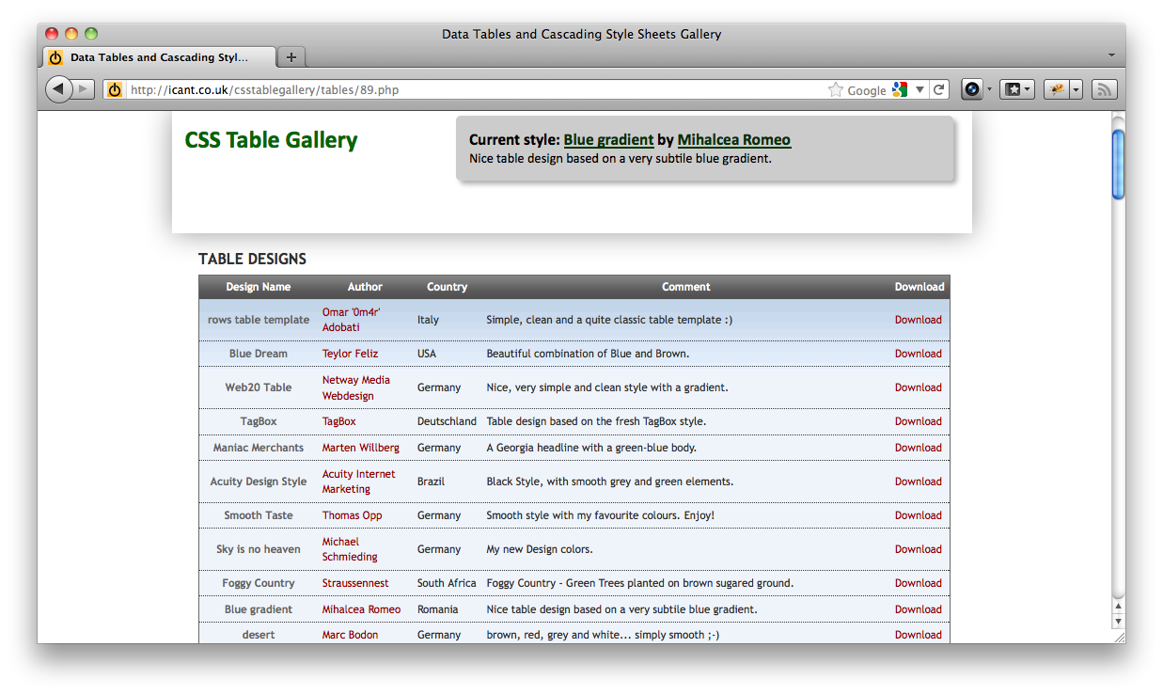This screenshot has height=695, width=1163.
Task: Open author link Teylor Feliz
Action: [x=352, y=353]
